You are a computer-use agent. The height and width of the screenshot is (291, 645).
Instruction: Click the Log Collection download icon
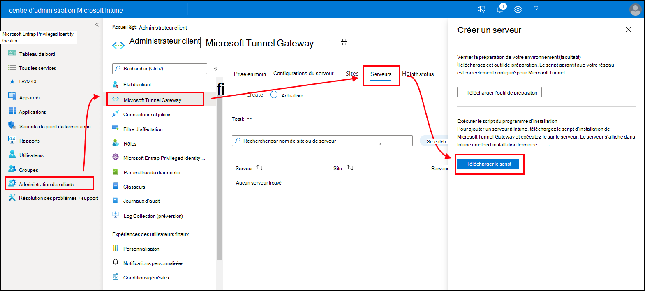click(116, 215)
